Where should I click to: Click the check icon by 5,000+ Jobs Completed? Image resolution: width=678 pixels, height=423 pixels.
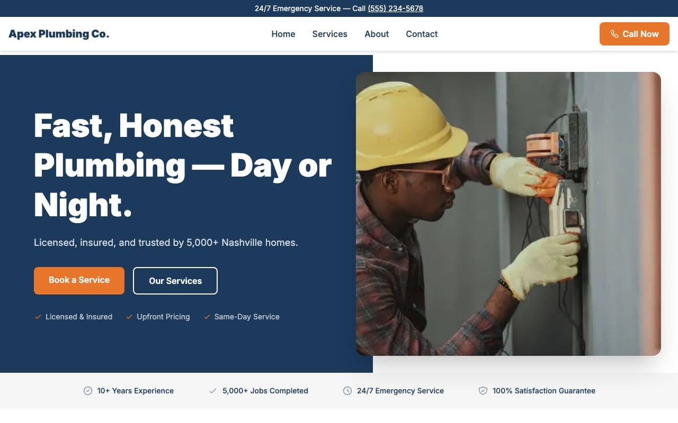point(213,391)
